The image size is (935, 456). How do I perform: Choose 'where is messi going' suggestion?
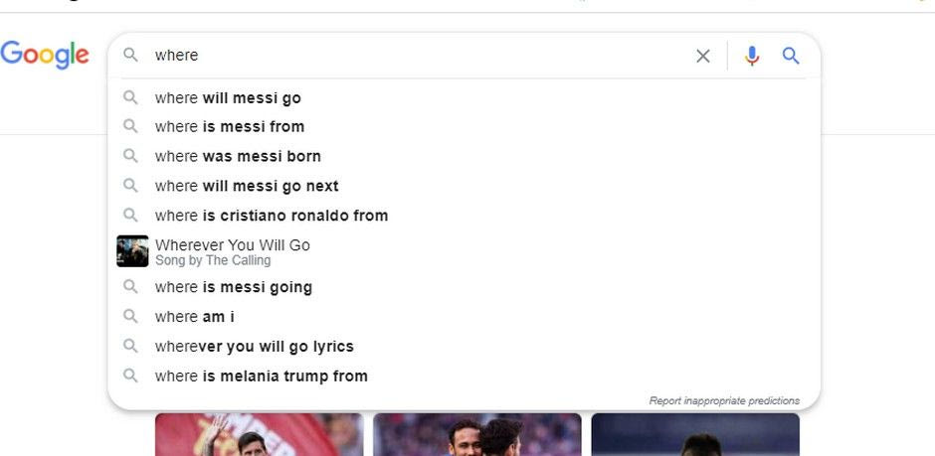pos(234,287)
